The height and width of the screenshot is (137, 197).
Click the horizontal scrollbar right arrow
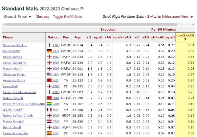pyautogui.click(x=193, y=24)
